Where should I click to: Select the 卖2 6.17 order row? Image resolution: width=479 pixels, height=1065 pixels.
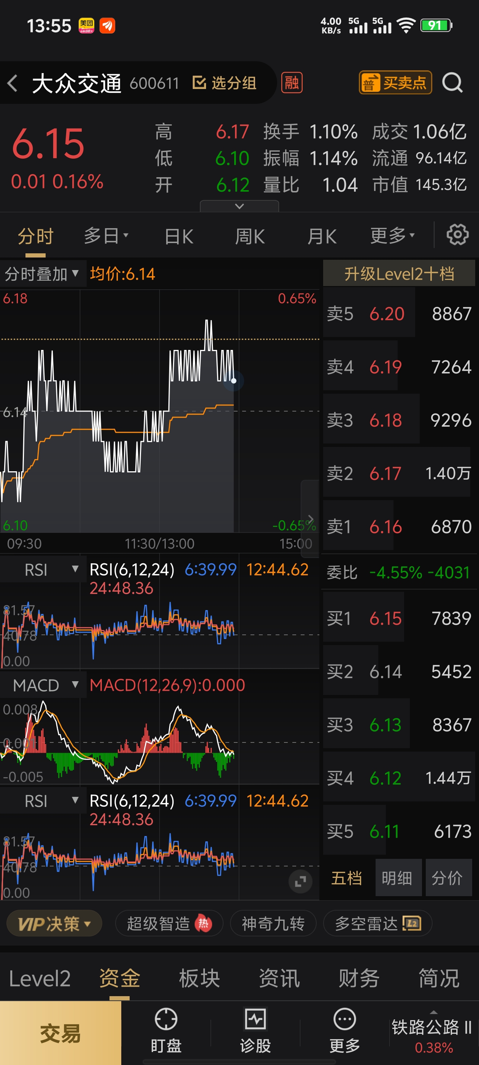pyautogui.click(x=399, y=473)
